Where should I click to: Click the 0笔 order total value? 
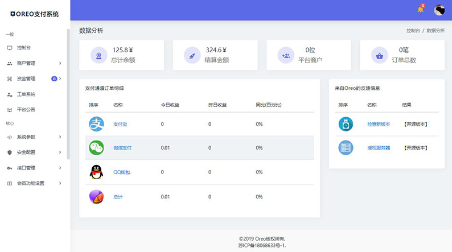point(404,50)
